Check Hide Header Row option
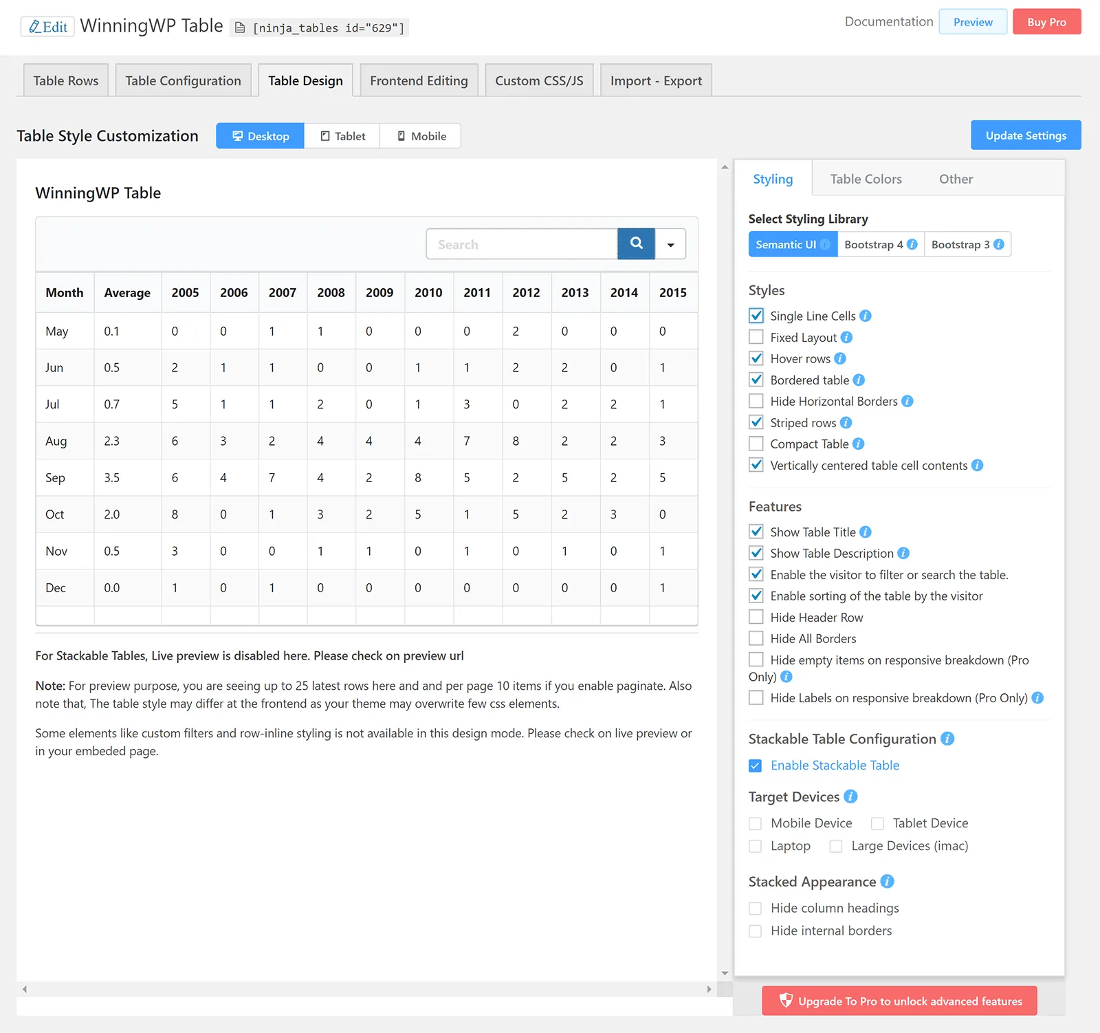This screenshot has width=1100, height=1033. point(756,617)
